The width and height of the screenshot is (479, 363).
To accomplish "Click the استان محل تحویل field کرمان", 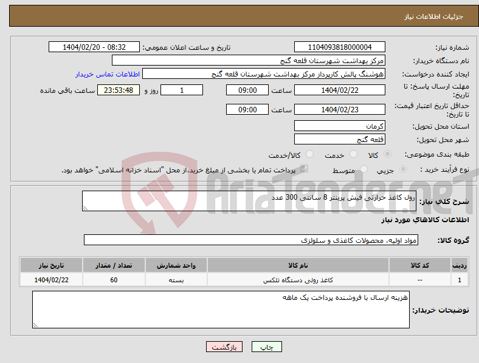I will tap(339, 126).
